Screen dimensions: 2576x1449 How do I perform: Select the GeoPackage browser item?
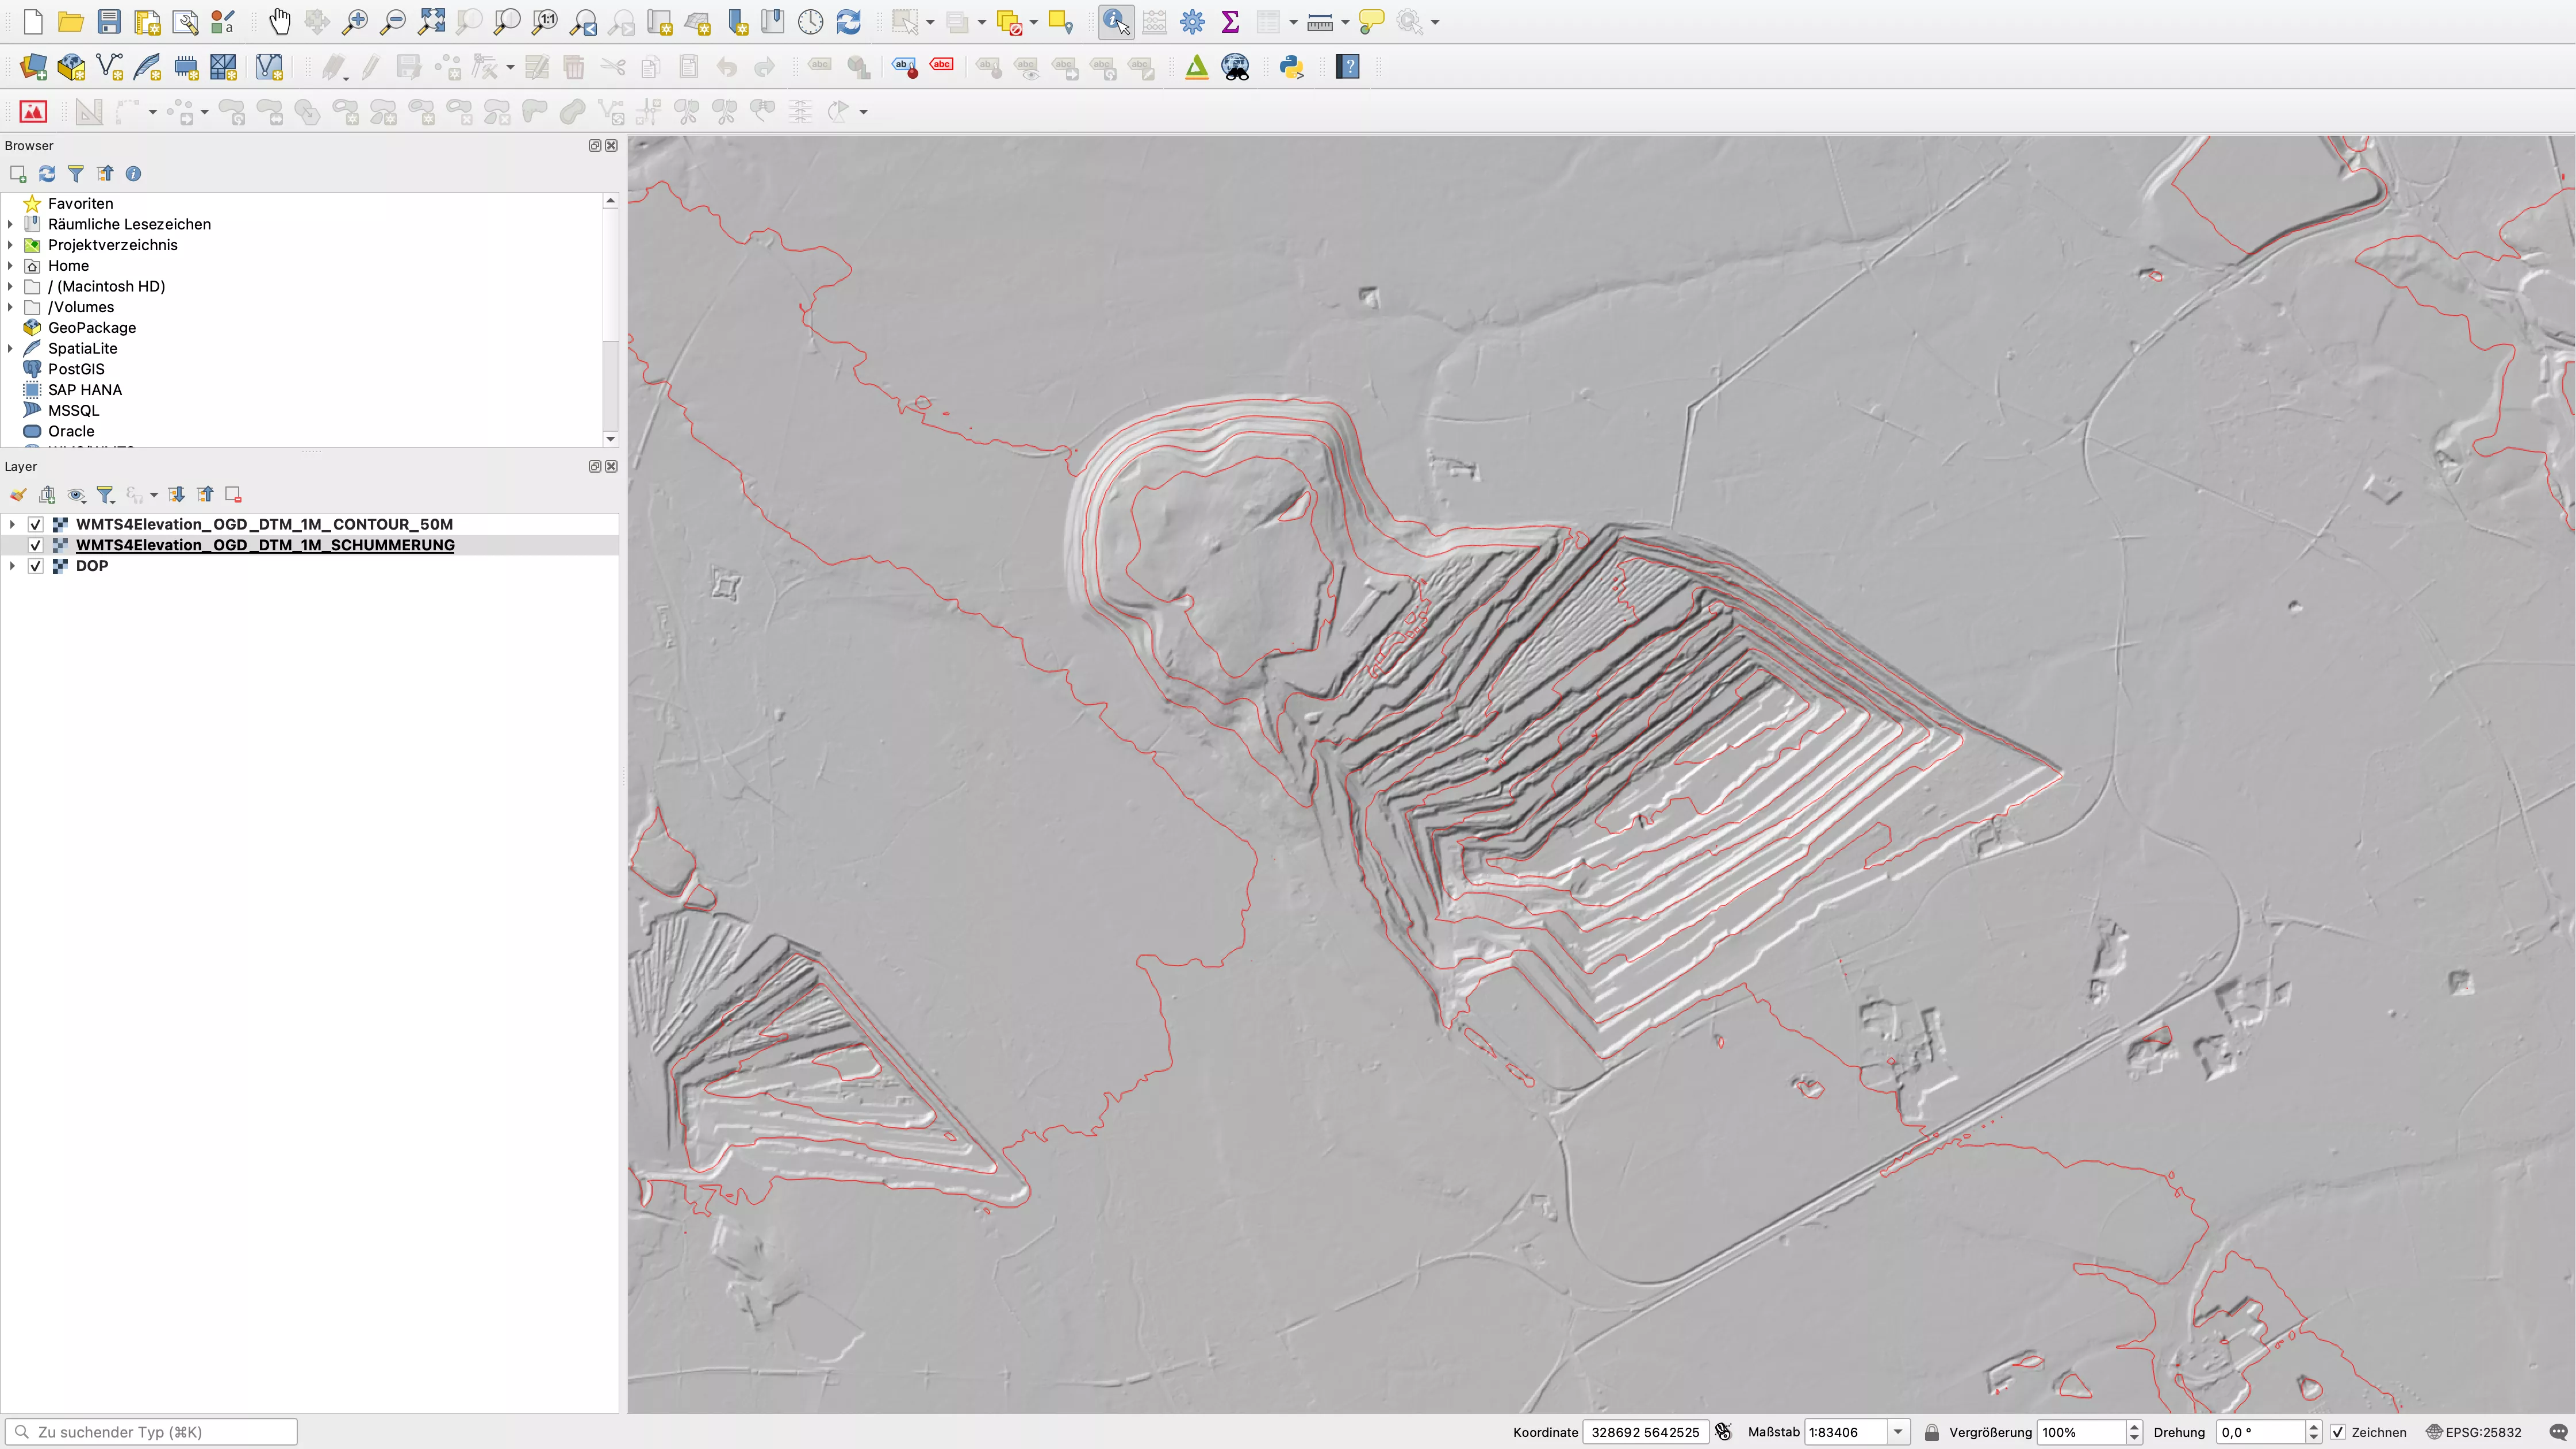point(91,327)
